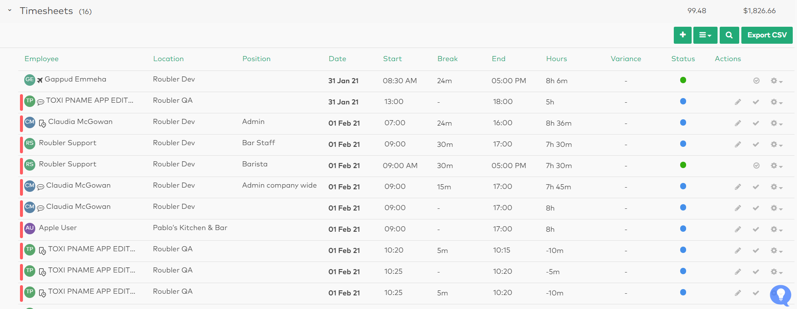This screenshot has height=309, width=797.
Task: Toggle circled check on Gappud Emmeha row
Action: tap(756, 81)
